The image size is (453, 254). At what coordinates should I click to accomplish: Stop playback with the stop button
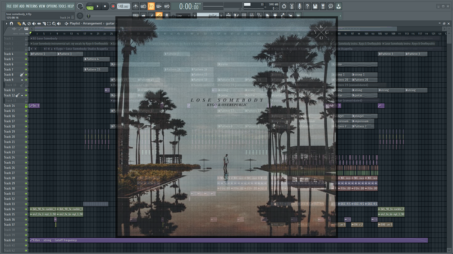coord(105,6)
